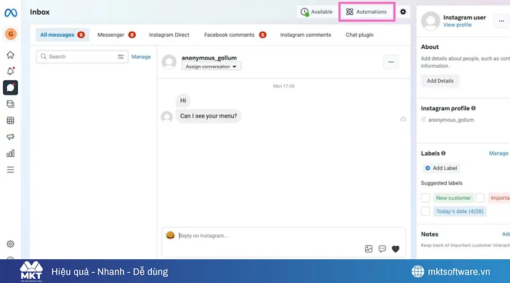The image size is (510, 283).
Task: Expand Assign conversation dropdown
Action: click(211, 66)
